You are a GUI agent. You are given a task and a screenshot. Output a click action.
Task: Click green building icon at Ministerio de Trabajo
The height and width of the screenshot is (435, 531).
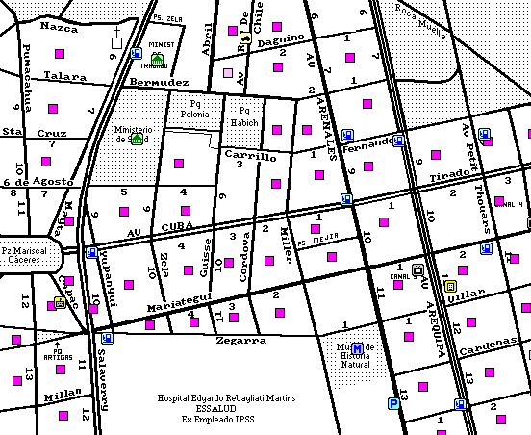tap(157, 61)
